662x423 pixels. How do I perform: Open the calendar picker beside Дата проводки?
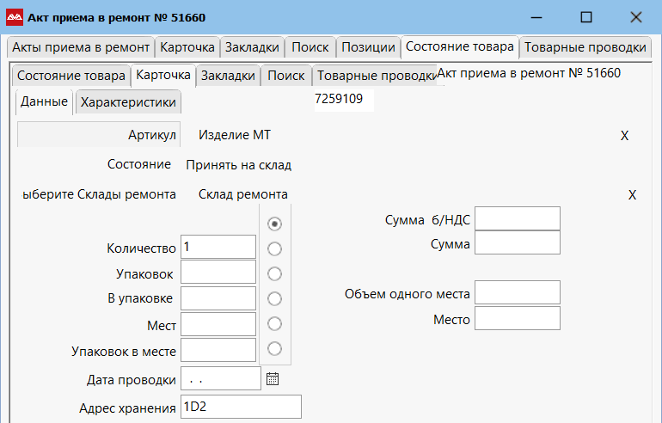[273, 378]
